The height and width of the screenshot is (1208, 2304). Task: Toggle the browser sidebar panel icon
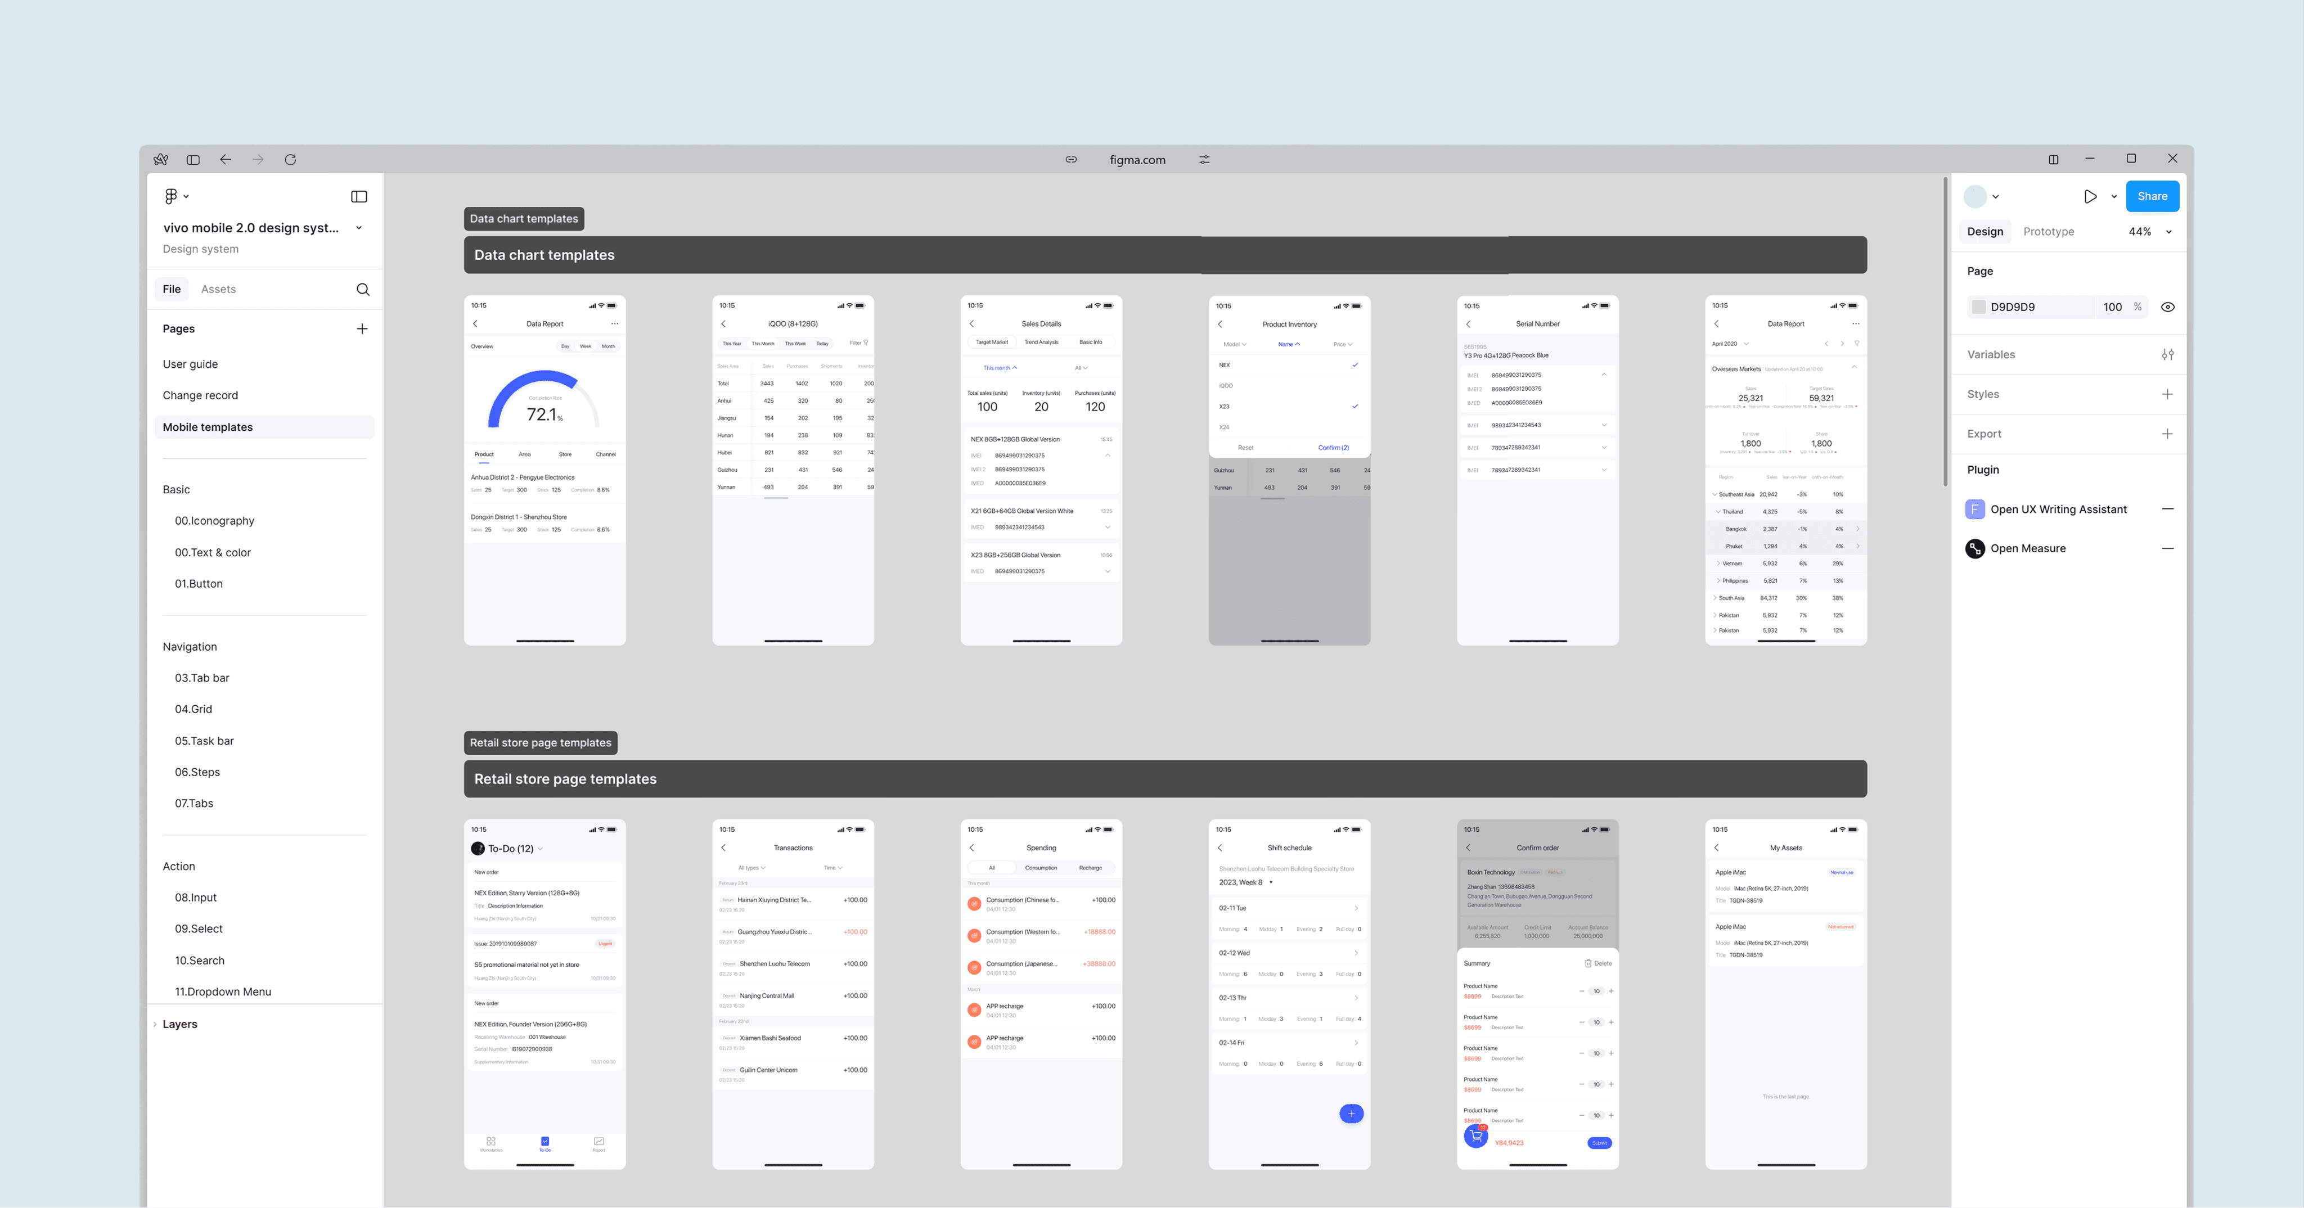pyautogui.click(x=192, y=159)
